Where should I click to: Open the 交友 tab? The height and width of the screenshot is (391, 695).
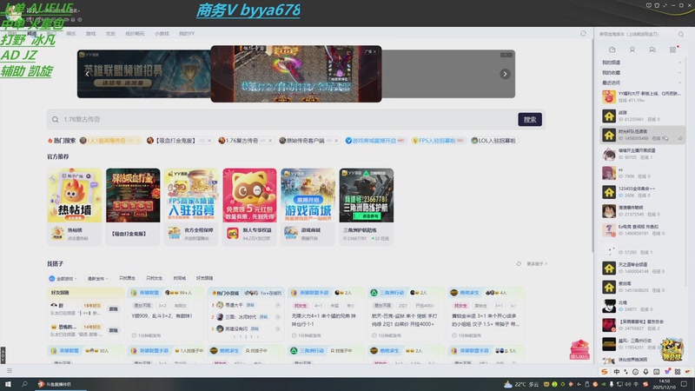tap(110, 33)
